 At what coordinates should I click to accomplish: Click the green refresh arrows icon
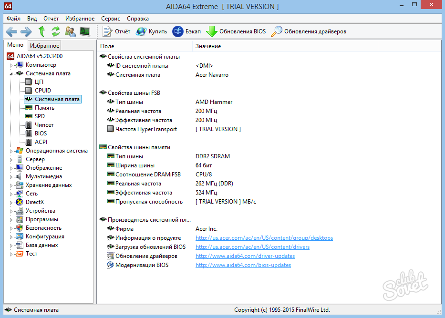pos(56,31)
